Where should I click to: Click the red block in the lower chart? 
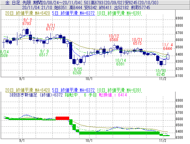point(62,118)
